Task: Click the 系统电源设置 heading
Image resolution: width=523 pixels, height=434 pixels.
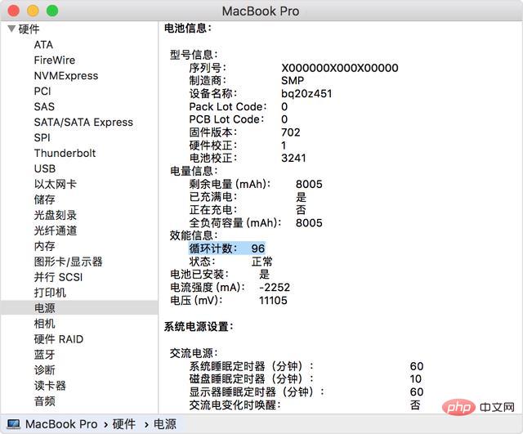Action: (x=199, y=326)
